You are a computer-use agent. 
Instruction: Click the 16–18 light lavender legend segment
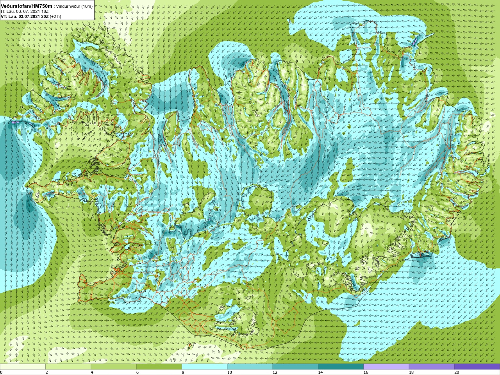point(386,367)
